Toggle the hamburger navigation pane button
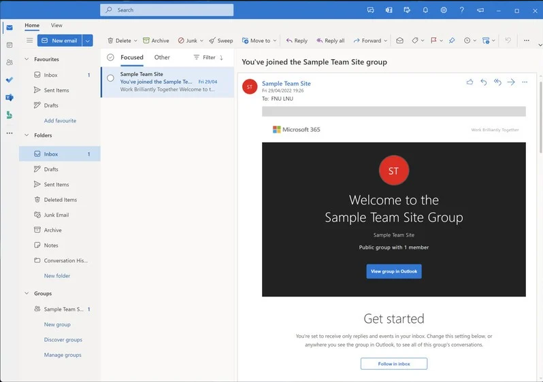543x382 pixels. [x=29, y=41]
